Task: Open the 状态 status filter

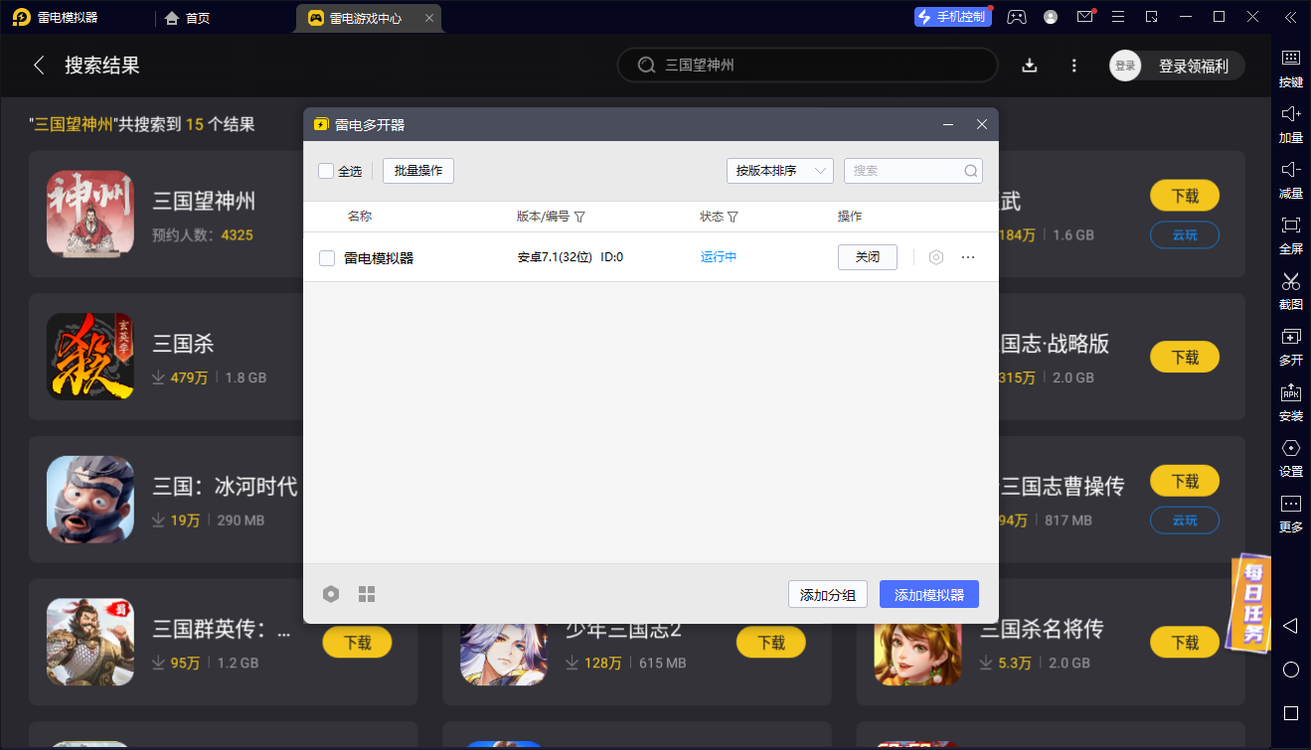Action: click(x=733, y=217)
